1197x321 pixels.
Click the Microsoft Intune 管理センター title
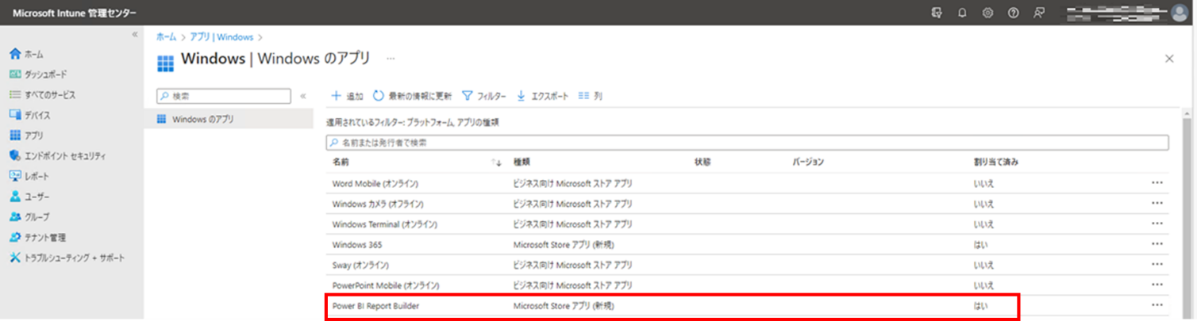[x=75, y=13]
